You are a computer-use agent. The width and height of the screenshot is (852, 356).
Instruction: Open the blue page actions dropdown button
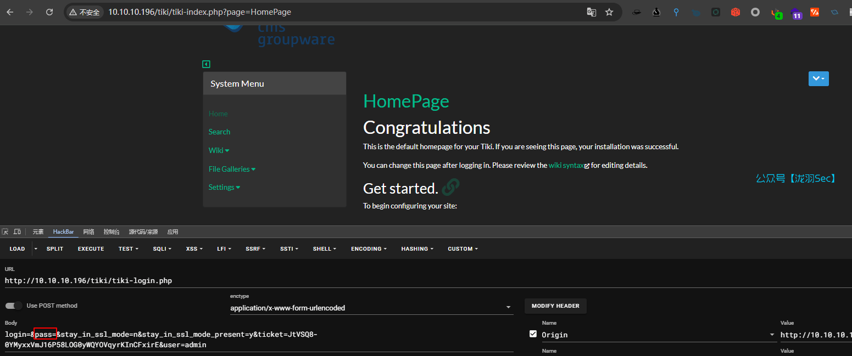pyautogui.click(x=818, y=79)
